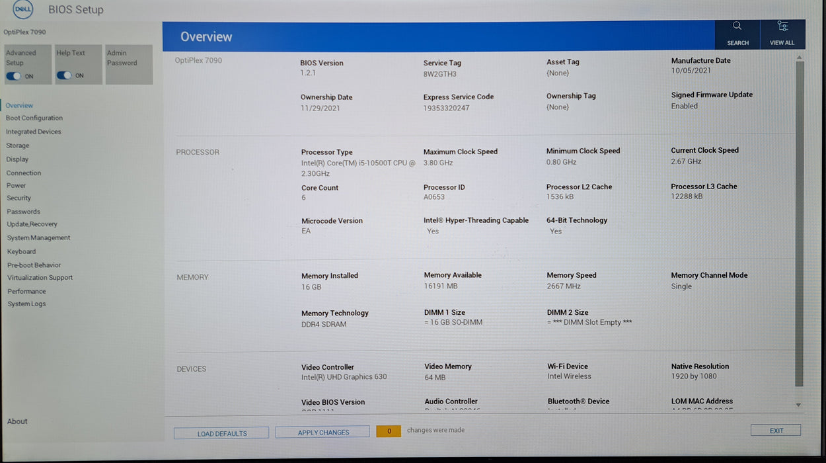Click the L3 Cache 12288 kB value
Viewport: 826px width, 463px height.
pyautogui.click(x=687, y=196)
